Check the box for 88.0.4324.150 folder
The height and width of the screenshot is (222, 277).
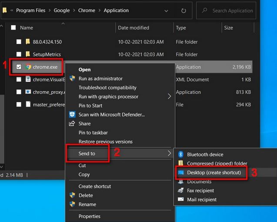(19, 42)
